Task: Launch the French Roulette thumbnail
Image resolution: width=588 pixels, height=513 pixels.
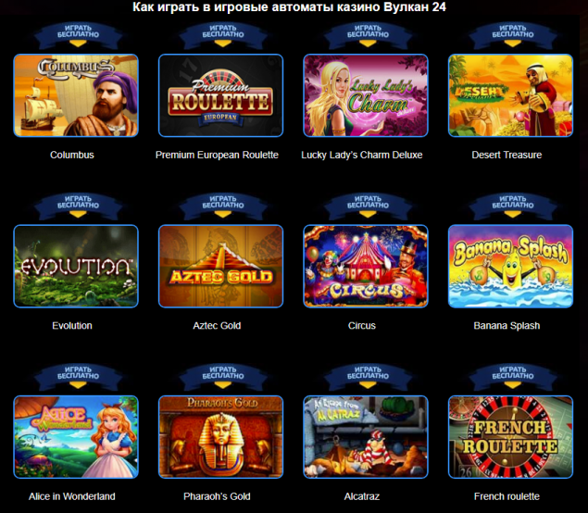Action: [x=511, y=437]
